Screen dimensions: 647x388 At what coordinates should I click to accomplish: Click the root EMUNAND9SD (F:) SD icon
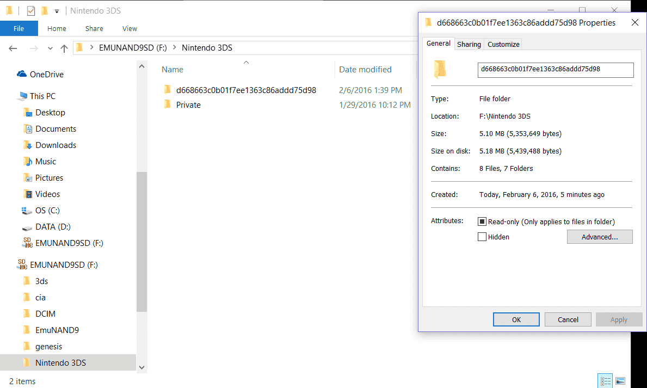pos(22,264)
